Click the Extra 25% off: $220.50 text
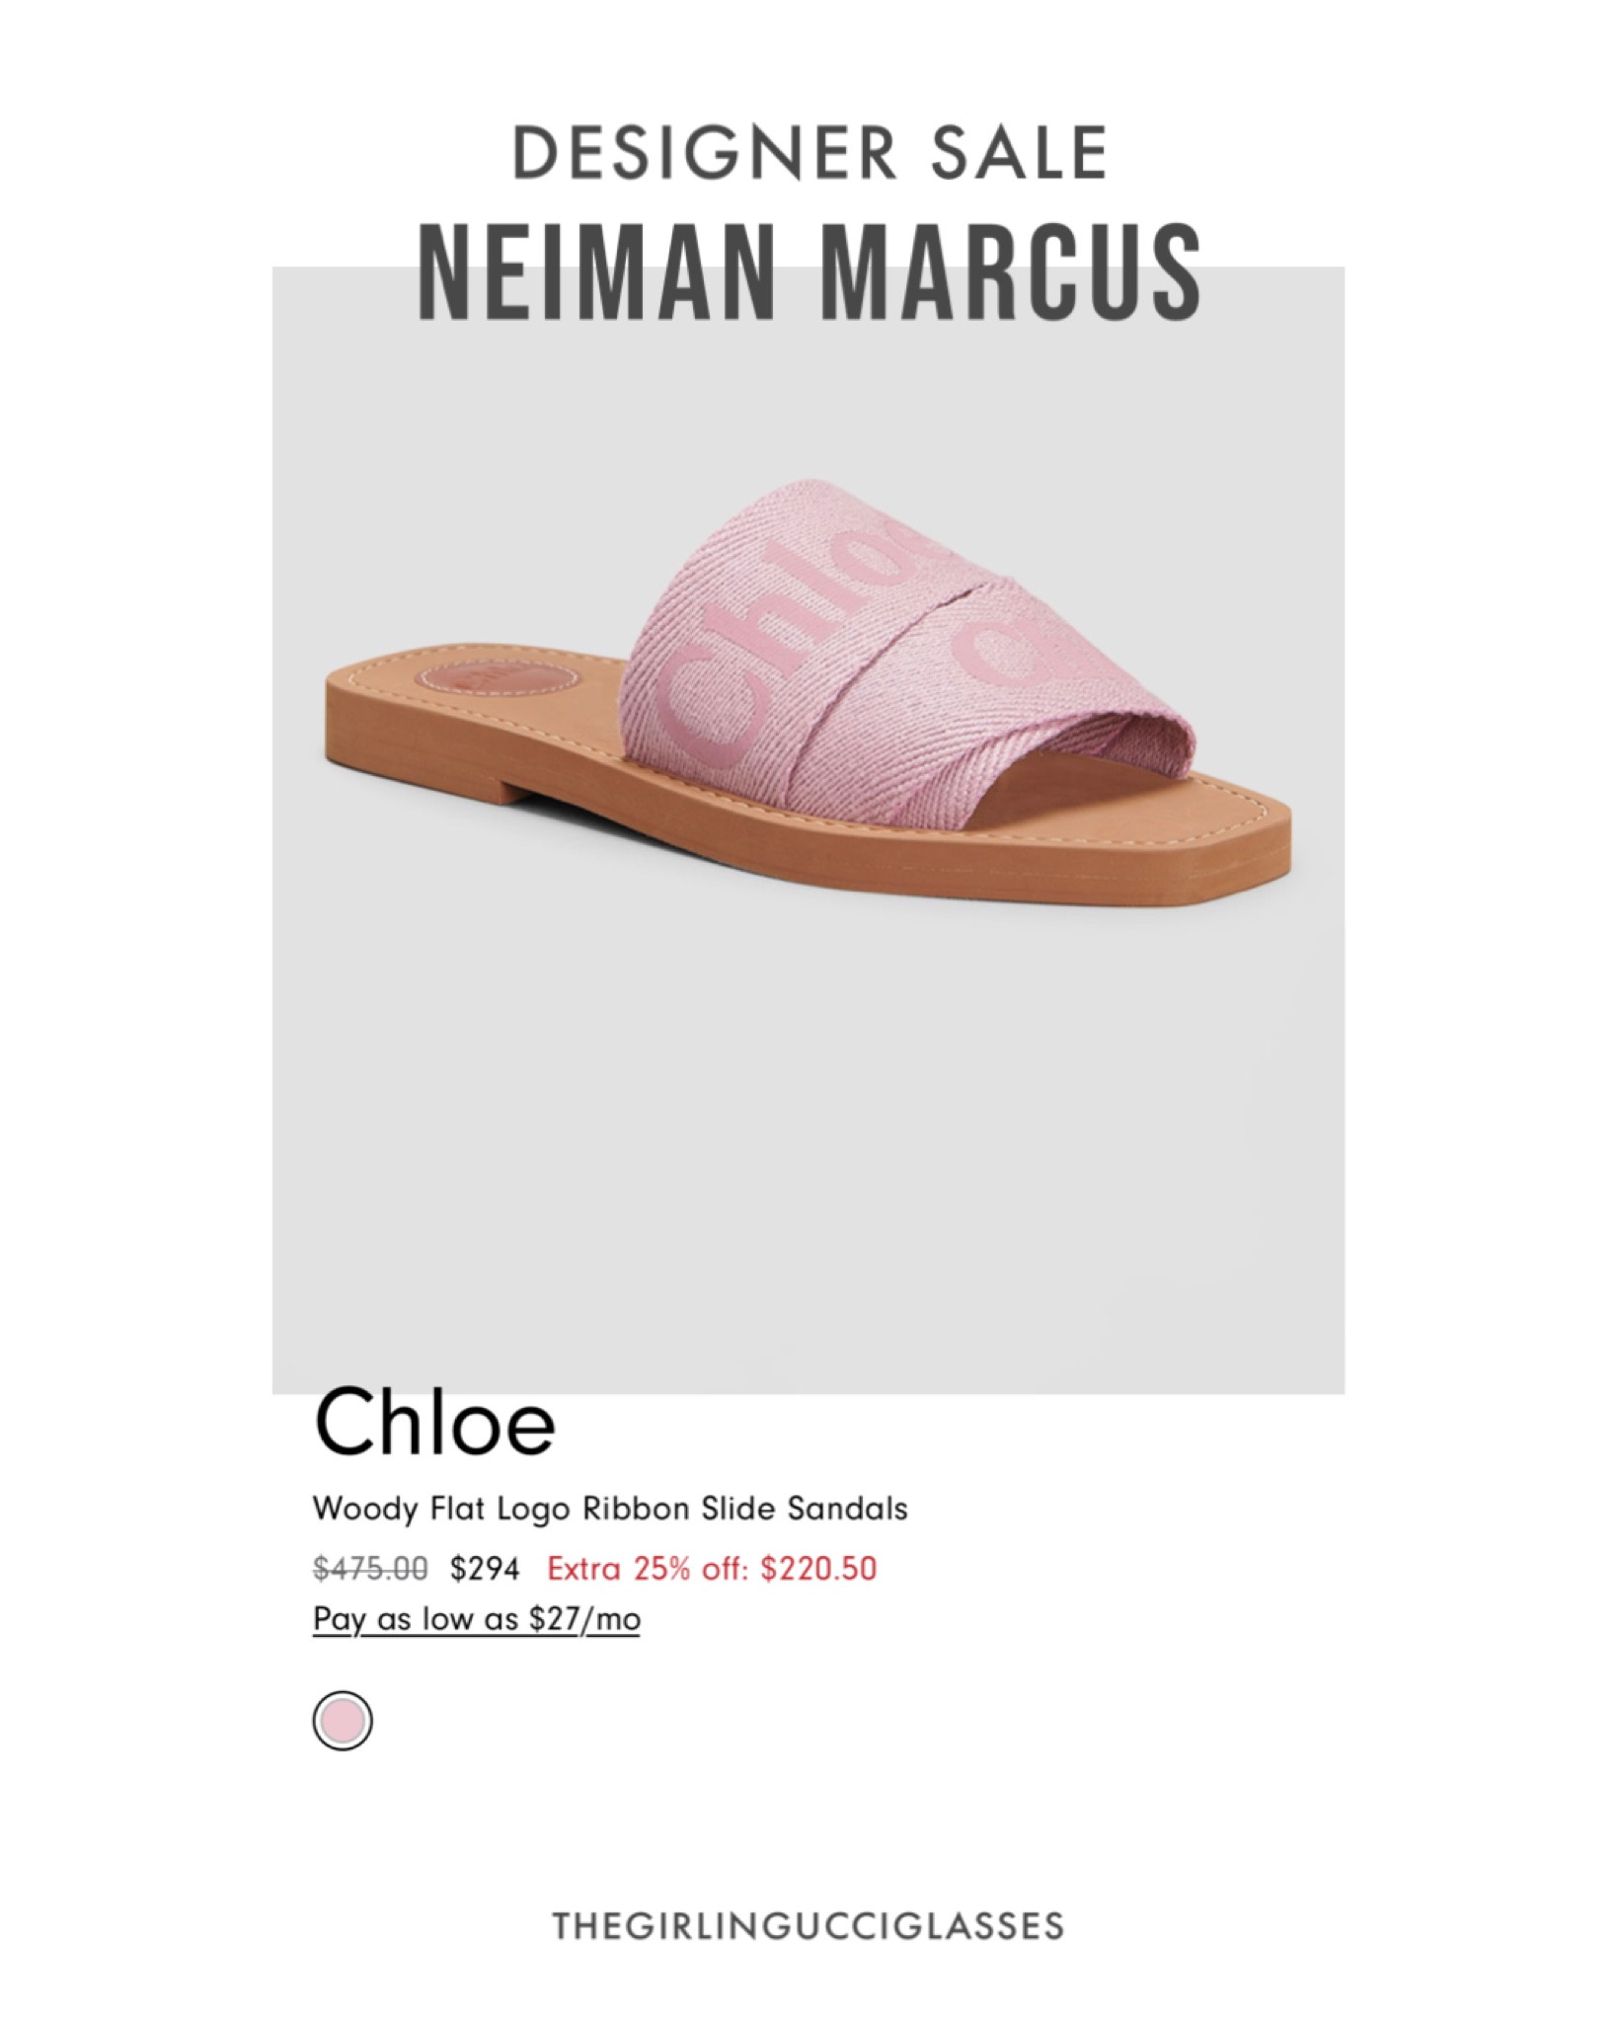 point(712,1568)
